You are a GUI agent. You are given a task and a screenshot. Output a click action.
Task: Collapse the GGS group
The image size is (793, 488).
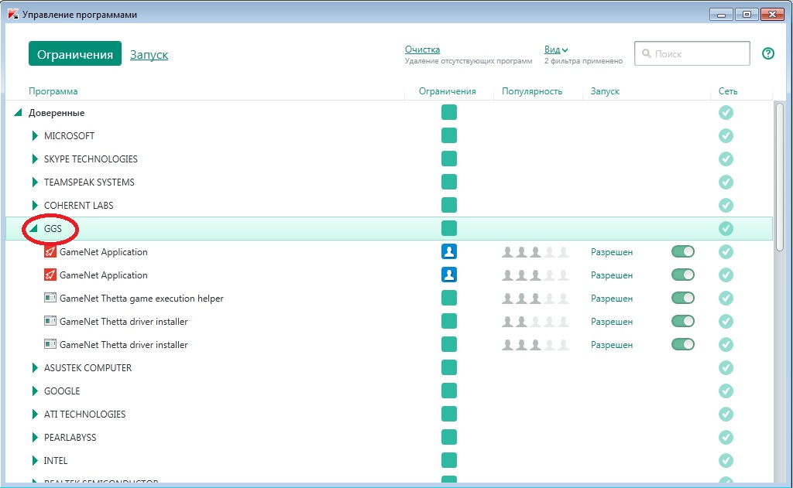coord(34,228)
